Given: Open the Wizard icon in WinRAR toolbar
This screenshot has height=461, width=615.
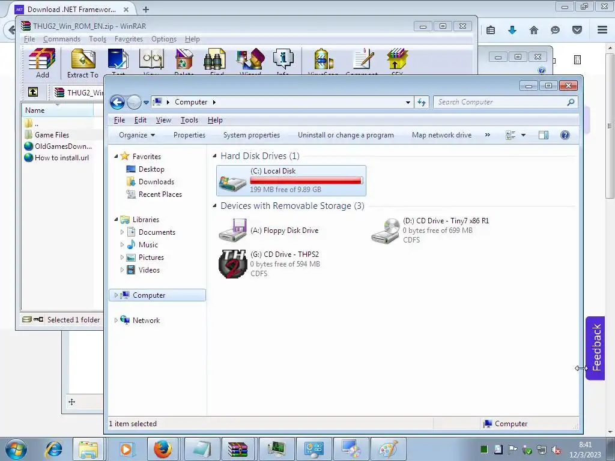Looking at the screenshot, I should coord(250,61).
